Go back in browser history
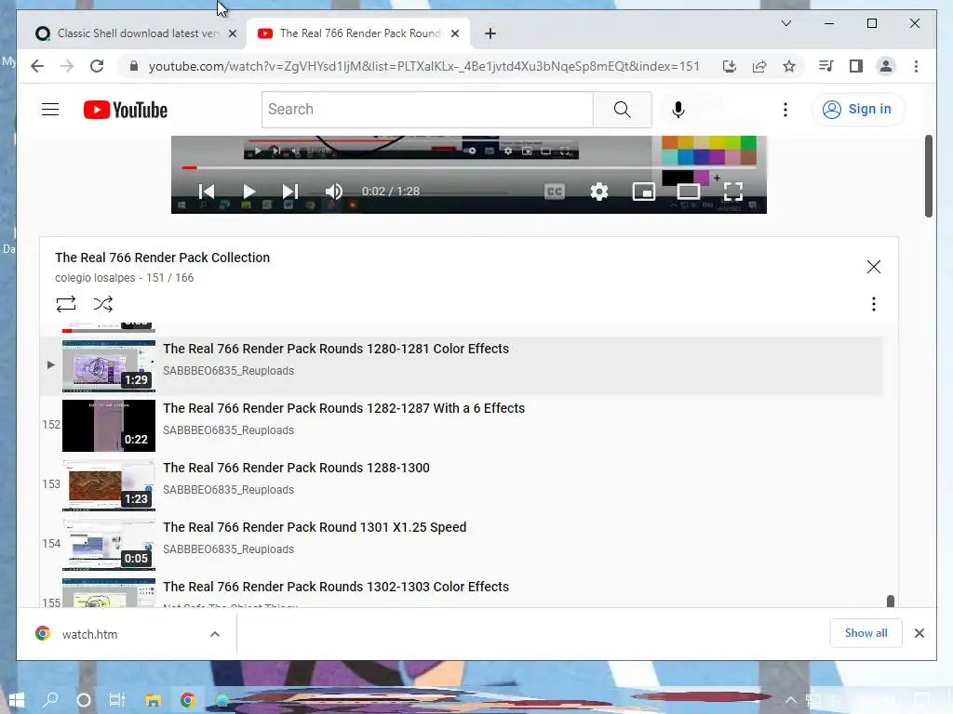 (37, 66)
